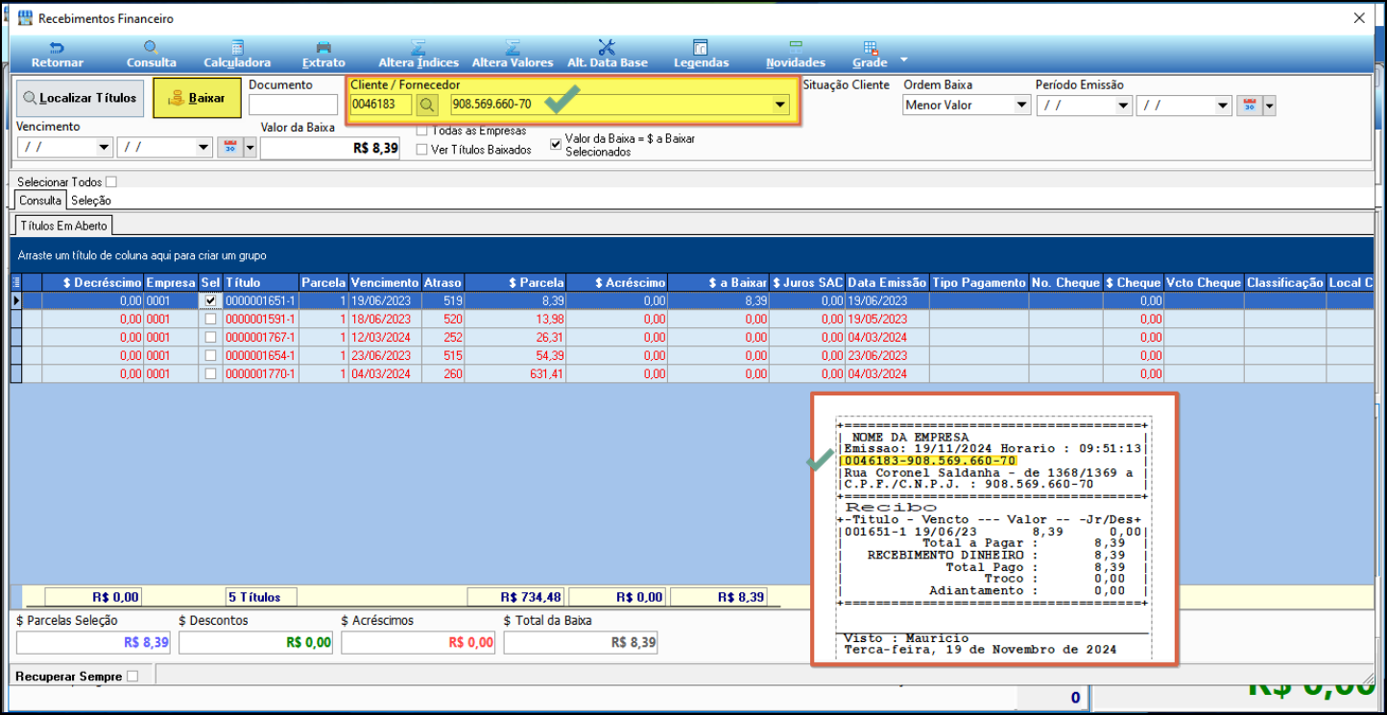The height and width of the screenshot is (715, 1387).
Task: Click $ a Baixar column header
Action: pyautogui.click(x=719, y=283)
